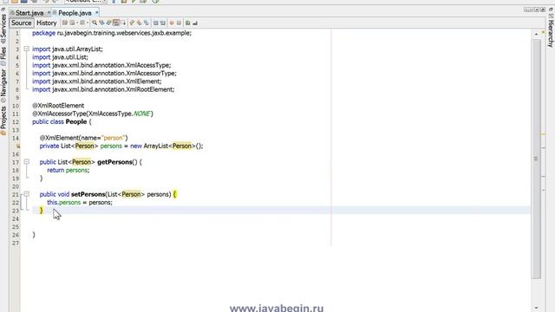Screen dimensions: 555x312
Task: Click the vertical scrollbar up arrow
Action: (x=536, y=34)
